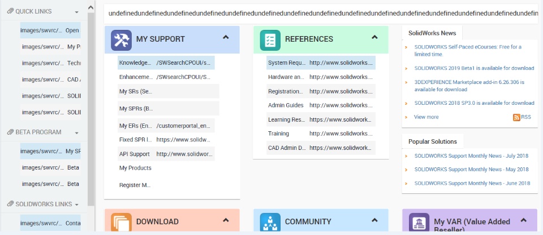Open the RSS feed icon

coord(516,117)
